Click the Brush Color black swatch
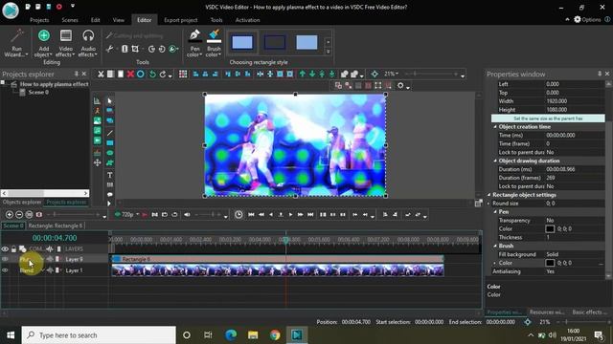The image size is (613, 344). 550,263
